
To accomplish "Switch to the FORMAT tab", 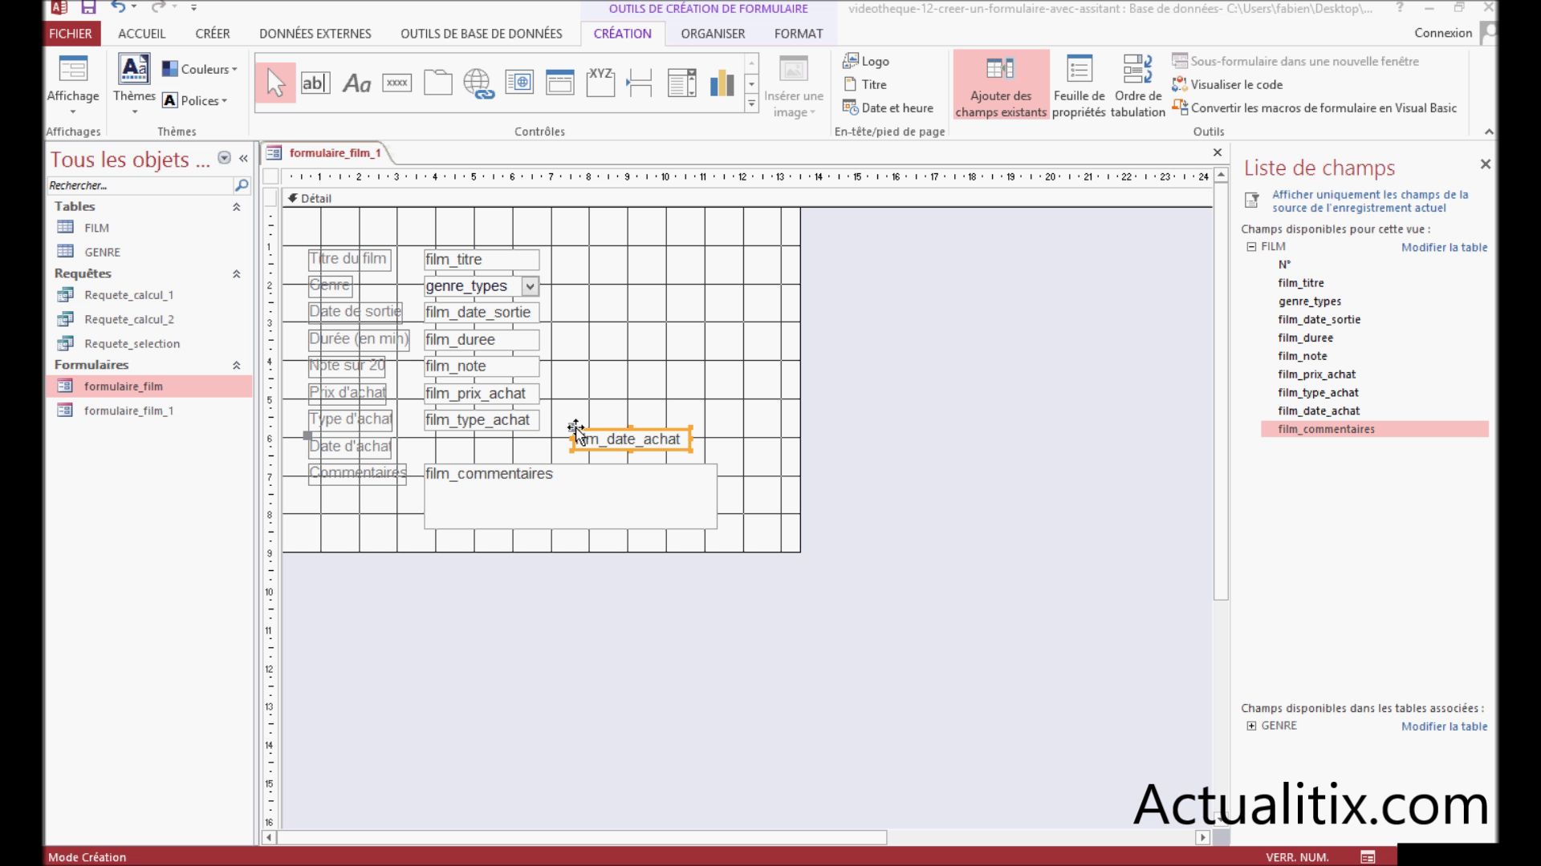I will tap(799, 34).
